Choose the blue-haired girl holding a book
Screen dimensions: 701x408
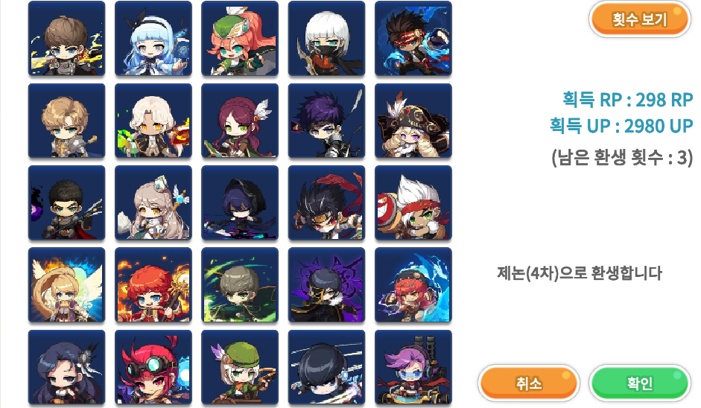(153, 39)
